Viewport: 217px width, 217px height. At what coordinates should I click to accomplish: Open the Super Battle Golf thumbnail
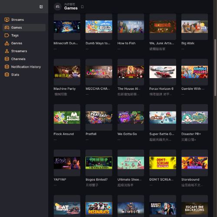[x=163, y=117]
